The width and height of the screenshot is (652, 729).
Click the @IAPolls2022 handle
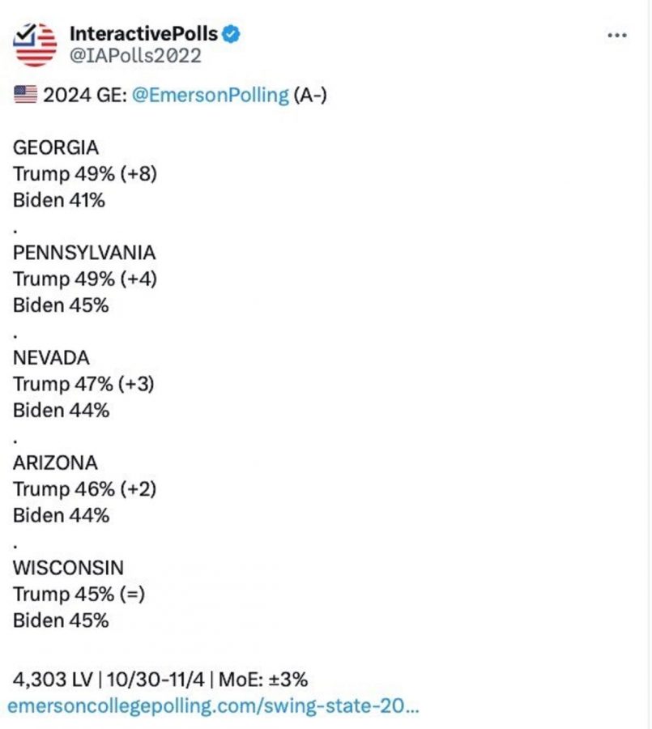tap(136, 56)
